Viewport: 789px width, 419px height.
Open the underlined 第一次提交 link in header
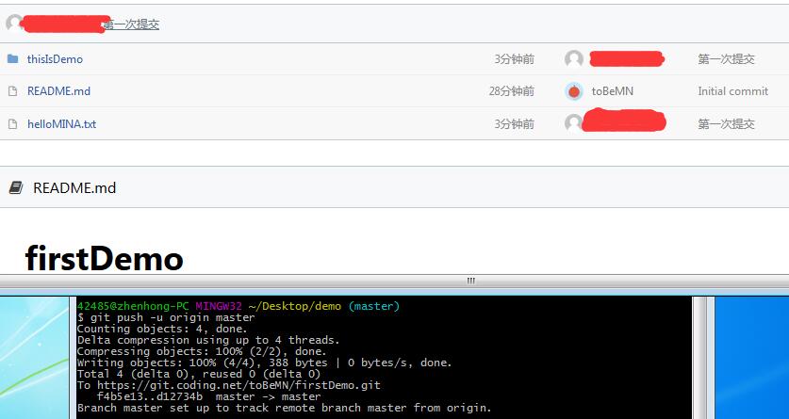(131, 24)
